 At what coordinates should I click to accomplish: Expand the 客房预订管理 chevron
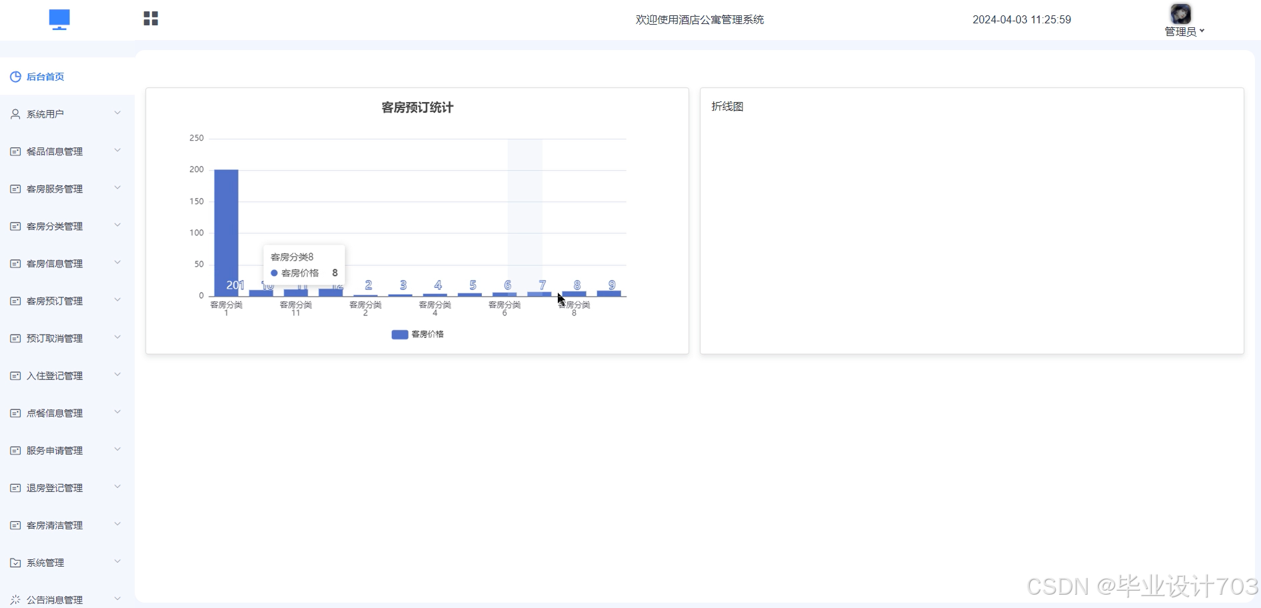117,300
